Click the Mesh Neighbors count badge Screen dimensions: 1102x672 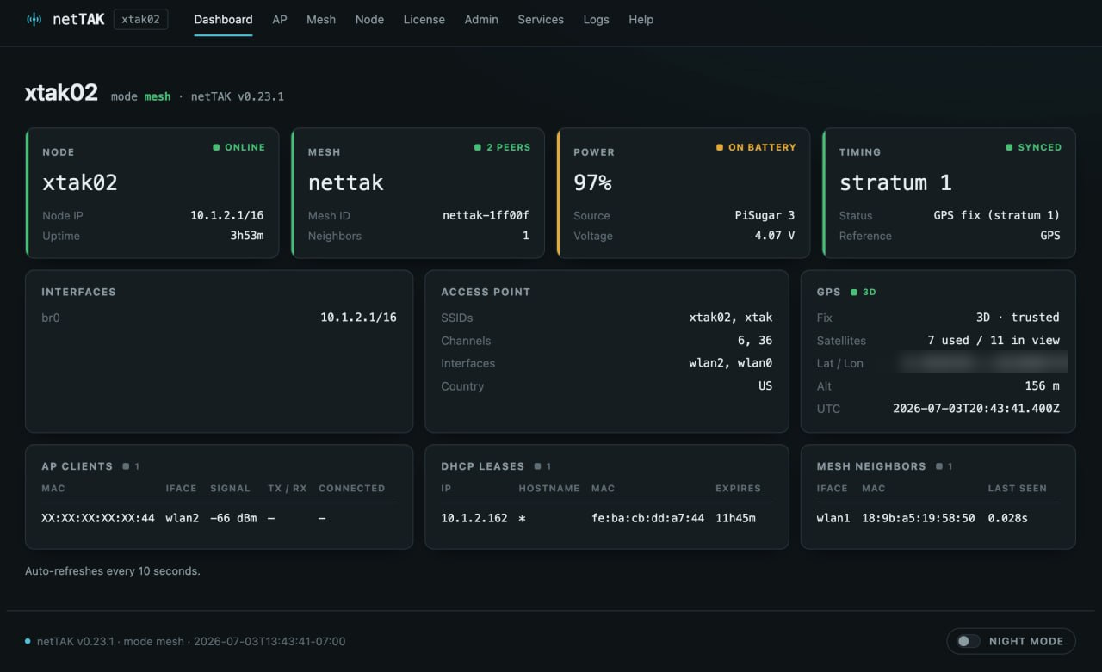944,466
